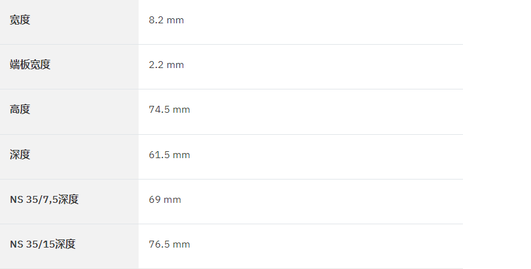Select the 69 mm value
Viewport: 531px width, 269px height.
[x=165, y=200]
